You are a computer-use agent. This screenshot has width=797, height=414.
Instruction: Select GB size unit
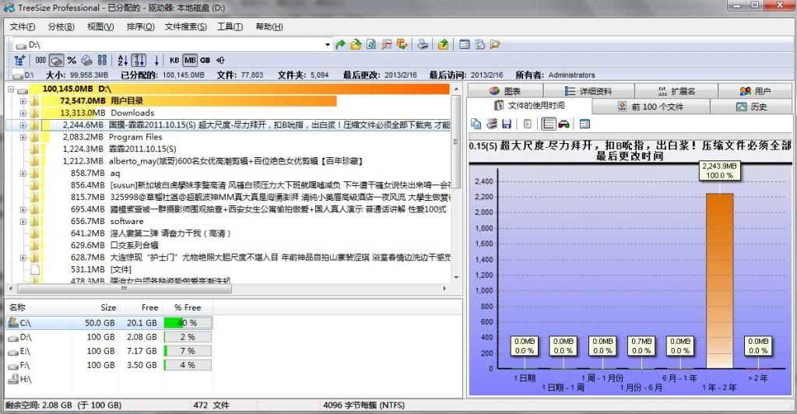pyautogui.click(x=205, y=61)
